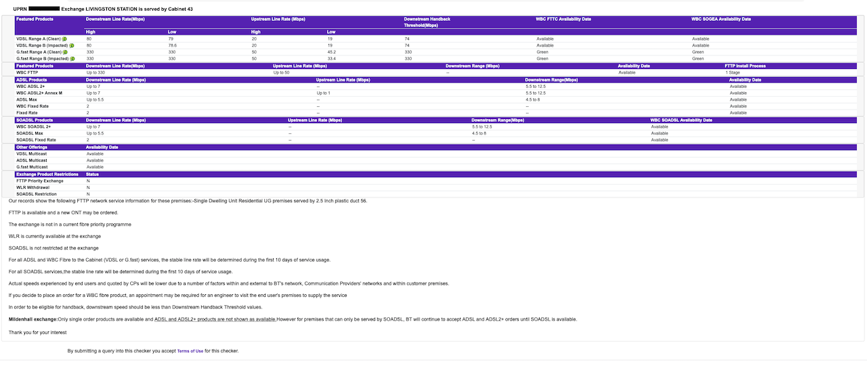Click the bold Mildenhall exchange text
867x372 pixels.
point(33,319)
